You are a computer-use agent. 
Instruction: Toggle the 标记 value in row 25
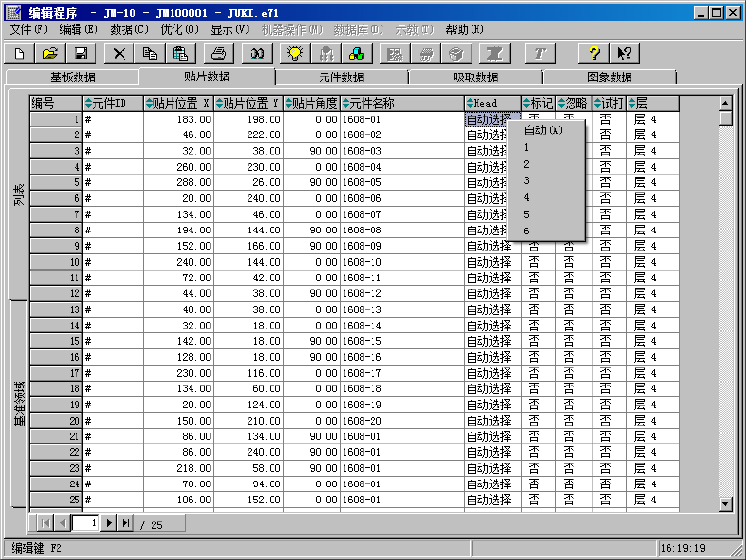point(538,500)
